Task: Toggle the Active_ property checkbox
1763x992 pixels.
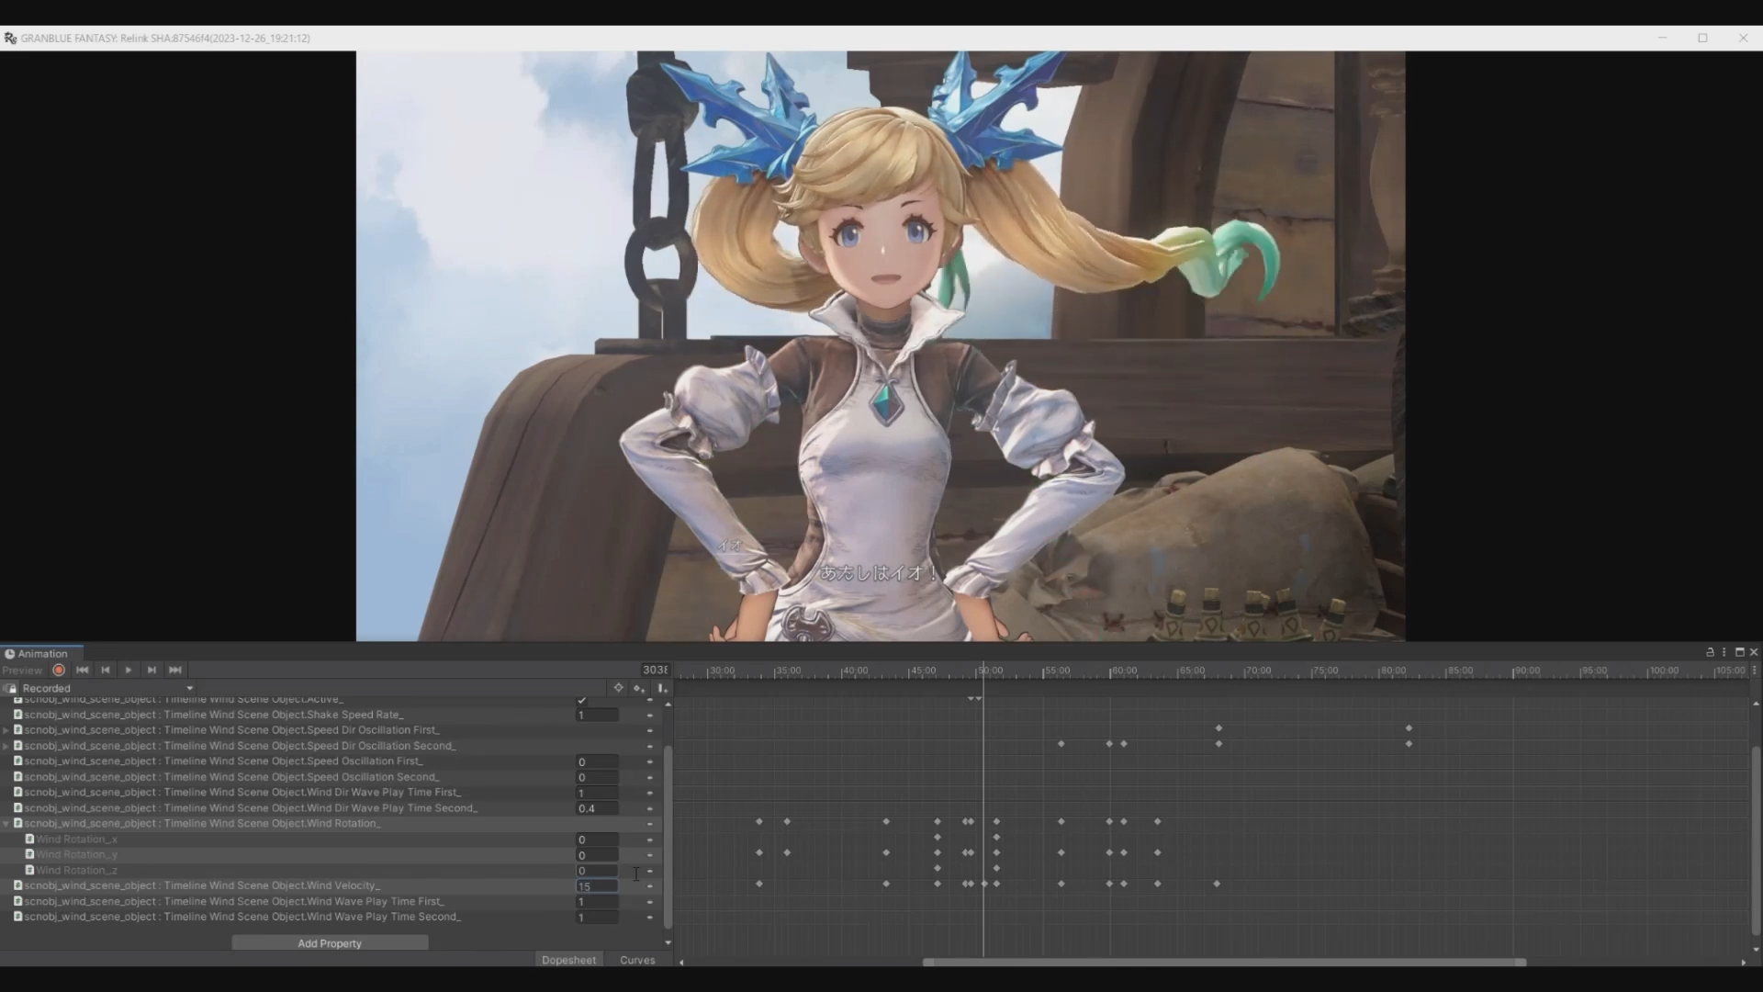Action: [x=581, y=700]
